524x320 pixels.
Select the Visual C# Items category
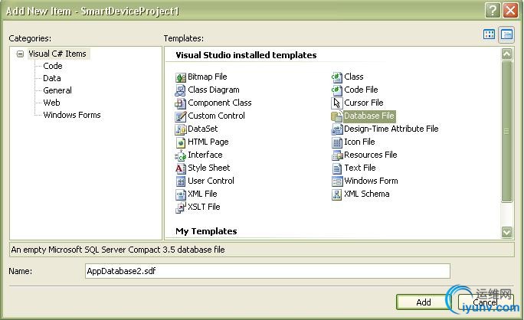[57, 54]
